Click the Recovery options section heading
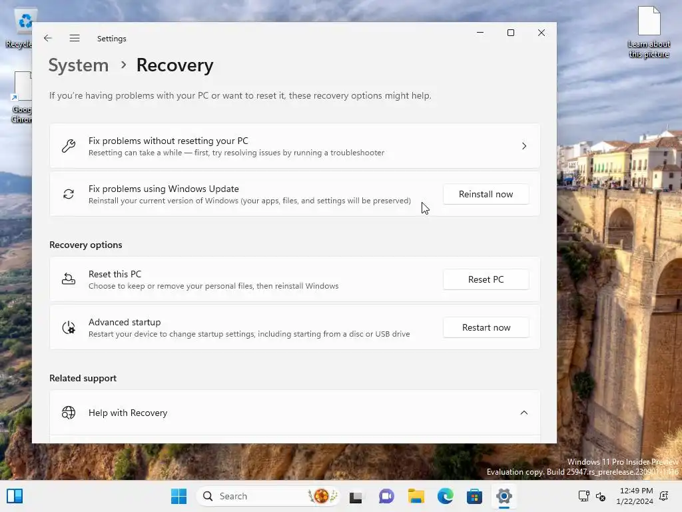The image size is (682, 512). 86,245
